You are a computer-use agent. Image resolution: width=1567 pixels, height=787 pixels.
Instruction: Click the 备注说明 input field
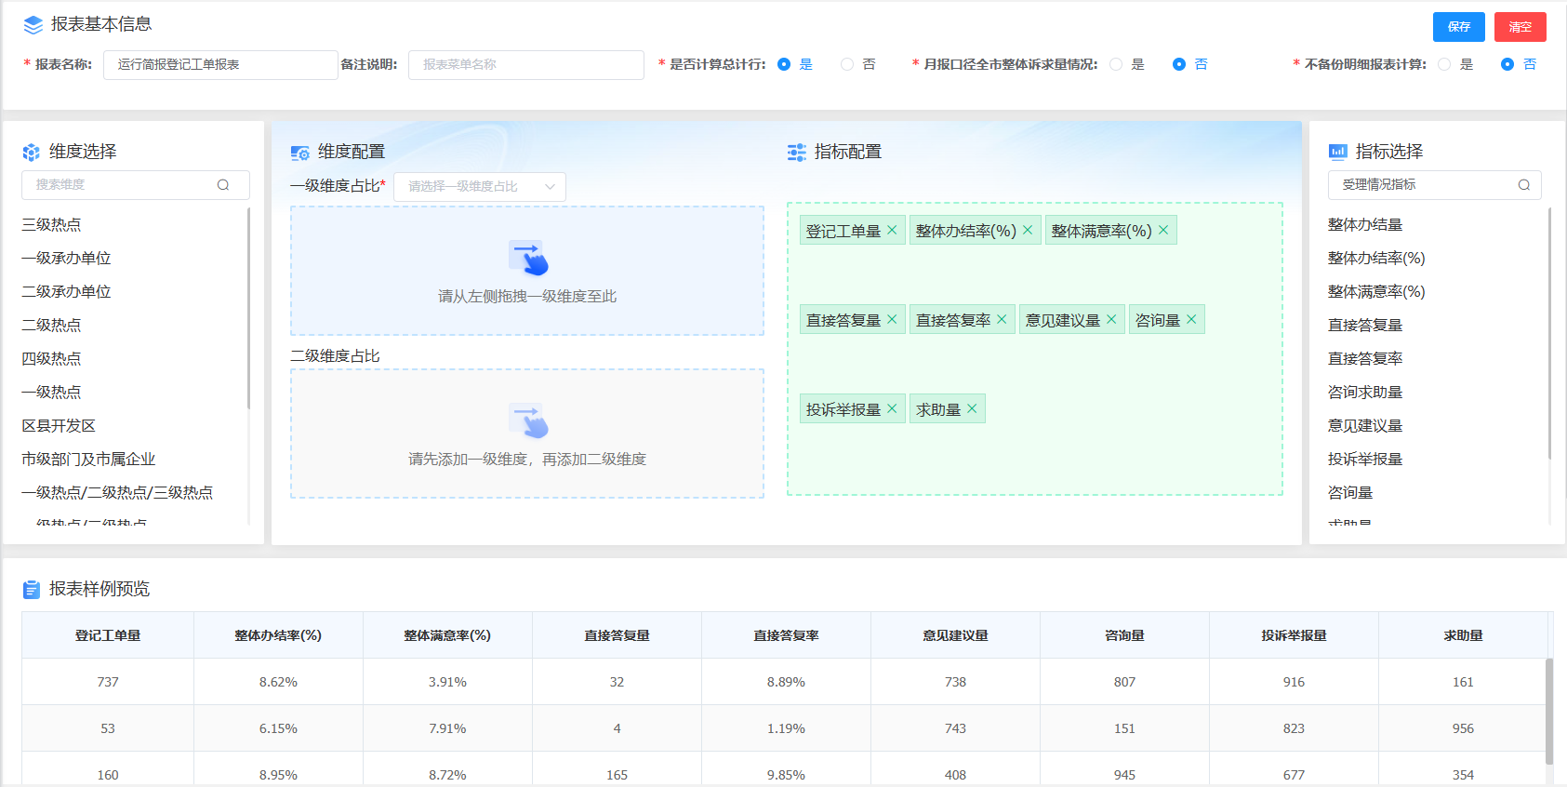pos(526,64)
